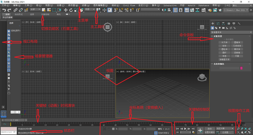Click the Bind to Space Warp icon
Image resolution: width=253 pixels, height=135 pixels.
click(x=26, y=10)
